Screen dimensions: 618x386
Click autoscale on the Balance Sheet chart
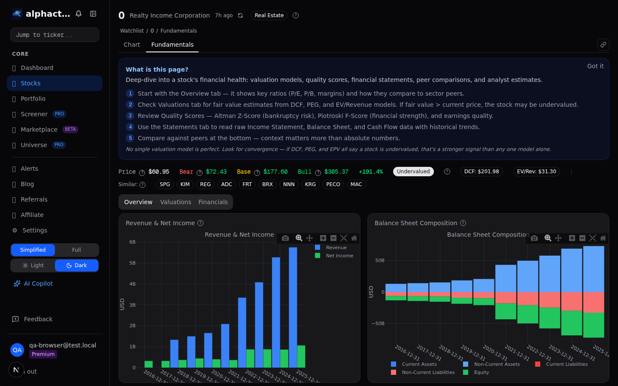tap(593, 238)
